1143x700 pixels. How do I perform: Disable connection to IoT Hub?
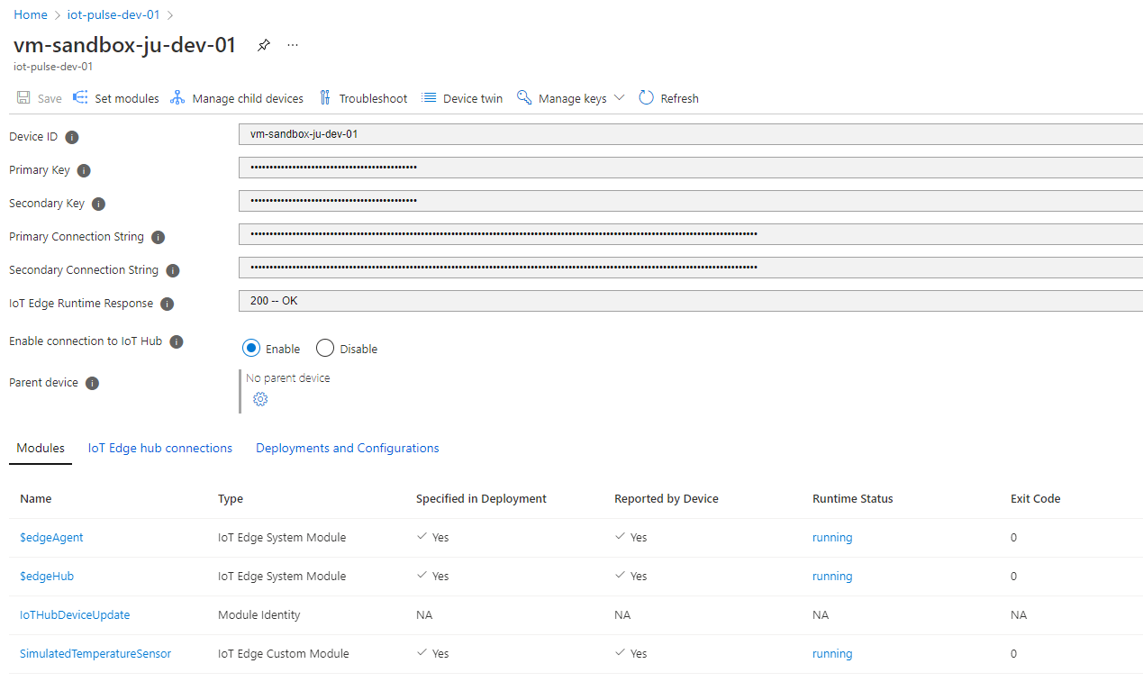point(324,348)
